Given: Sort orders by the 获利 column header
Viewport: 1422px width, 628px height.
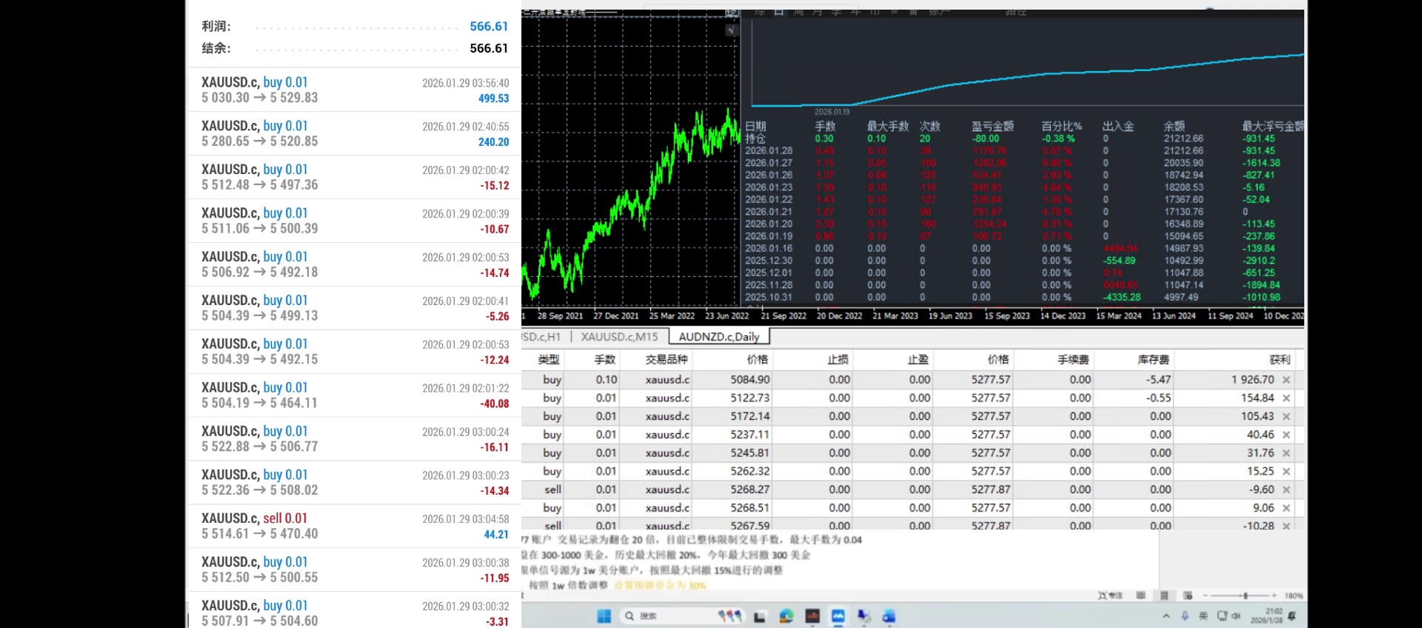Looking at the screenshot, I should coord(1279,360).
